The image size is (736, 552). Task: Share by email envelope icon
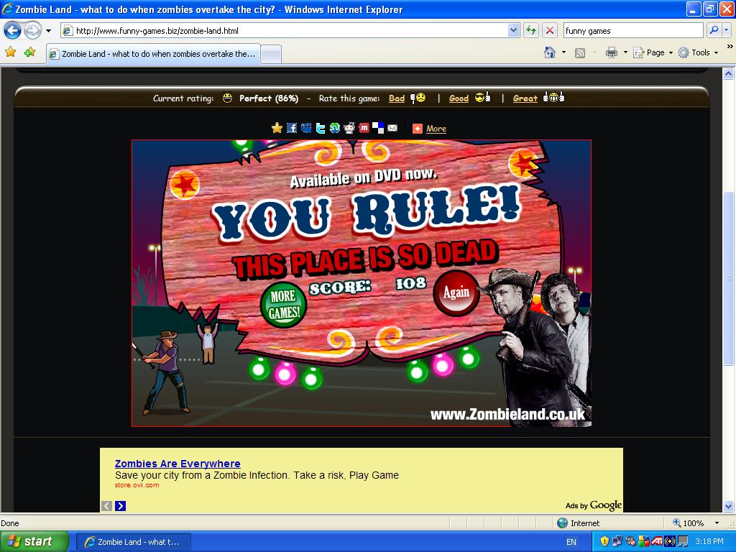[x=392, y=128]
